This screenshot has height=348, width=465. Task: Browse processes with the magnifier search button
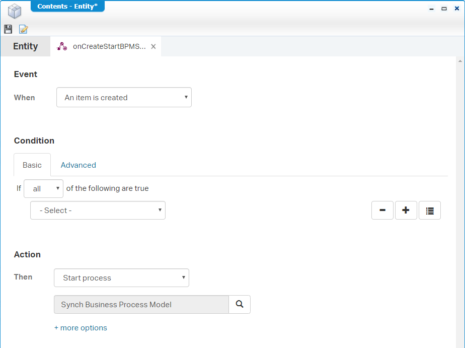(240, 304)
